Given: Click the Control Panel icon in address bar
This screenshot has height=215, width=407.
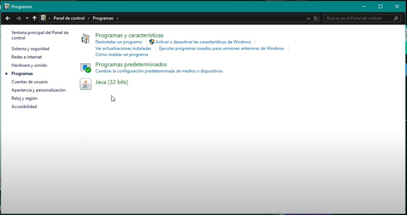Looking at the screenshot, I should point(43,18).
